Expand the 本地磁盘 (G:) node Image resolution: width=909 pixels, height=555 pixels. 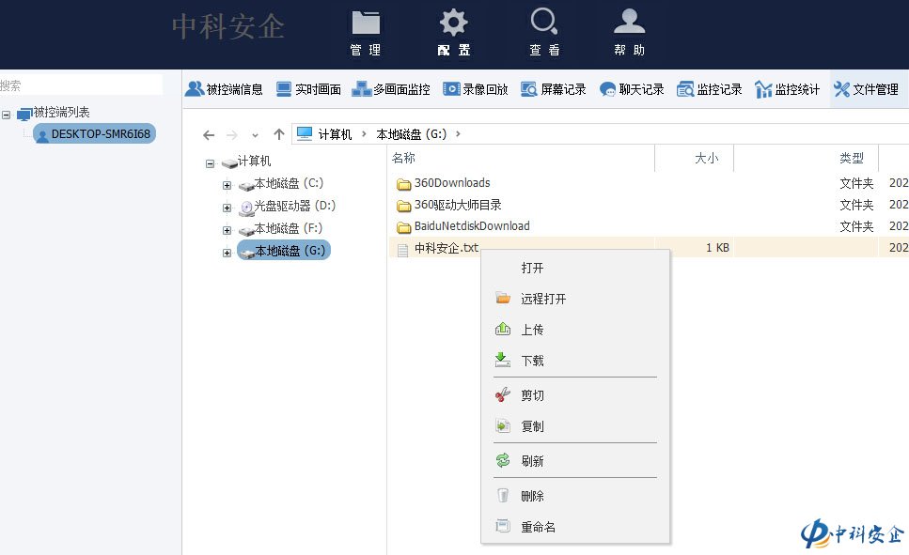click(227, 253)
